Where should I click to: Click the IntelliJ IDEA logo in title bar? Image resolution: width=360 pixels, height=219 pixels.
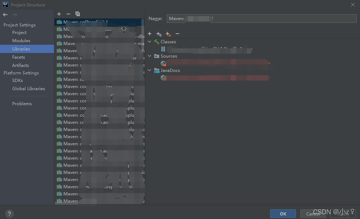[x=5, y=5]
